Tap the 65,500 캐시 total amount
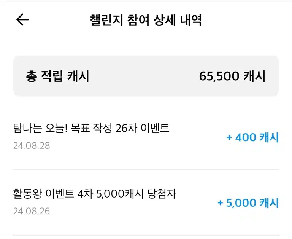Screen dimensions: 292x239 coord(232,76)
